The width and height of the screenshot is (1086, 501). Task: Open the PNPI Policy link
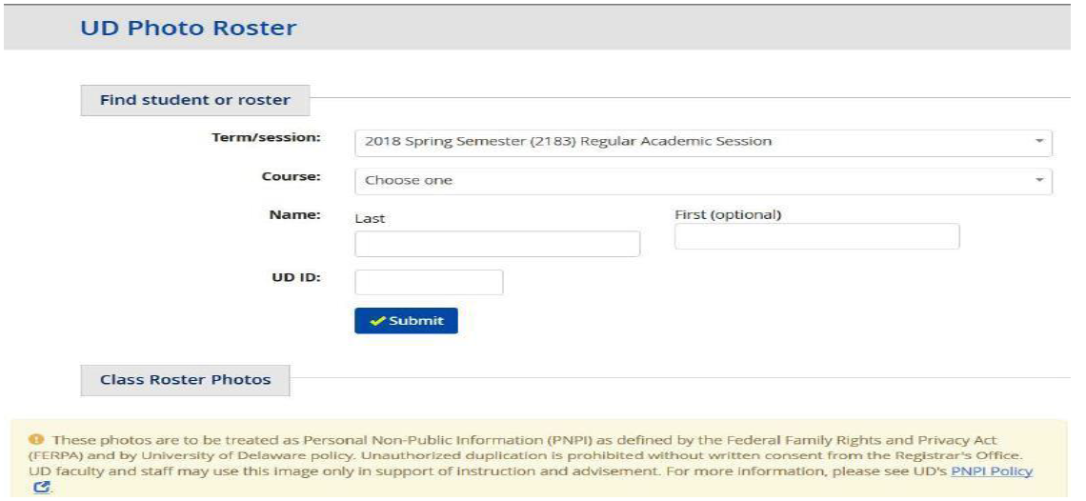tap(991, 471)
